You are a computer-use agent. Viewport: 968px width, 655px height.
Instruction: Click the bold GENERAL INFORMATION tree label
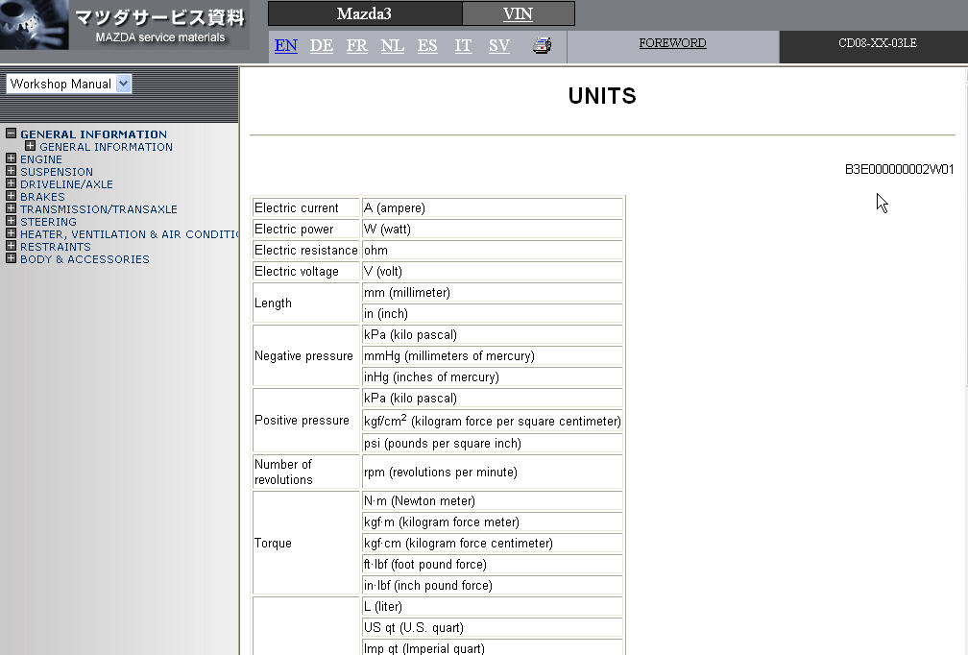coord(93,133)
